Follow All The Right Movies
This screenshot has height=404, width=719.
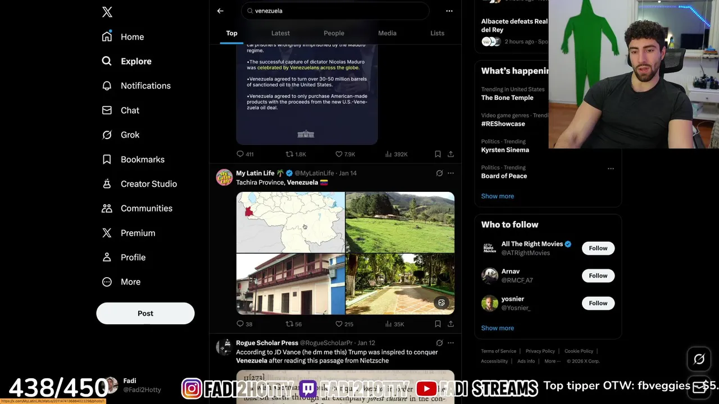598,248
